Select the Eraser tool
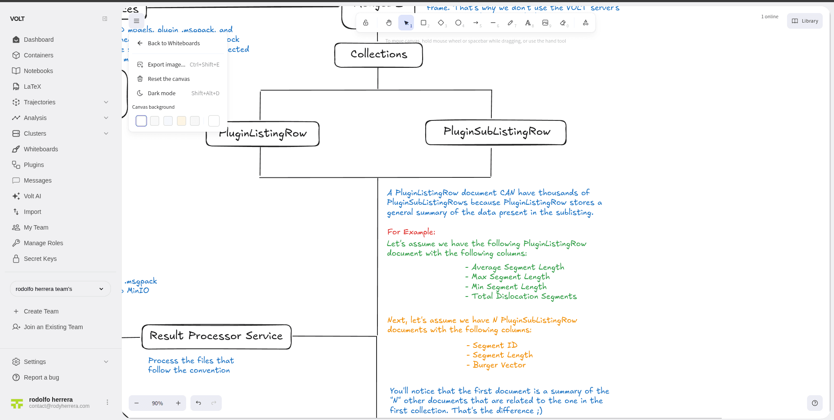Viewport: 834px width, 420px height. [564, 23]
